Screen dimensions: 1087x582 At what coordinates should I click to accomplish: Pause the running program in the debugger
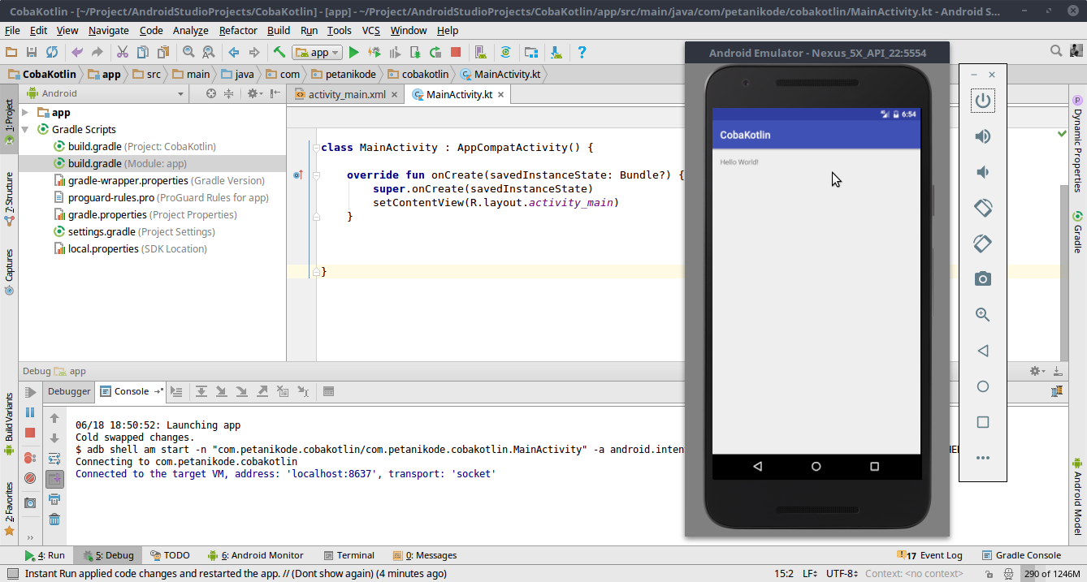coord(30,412)
